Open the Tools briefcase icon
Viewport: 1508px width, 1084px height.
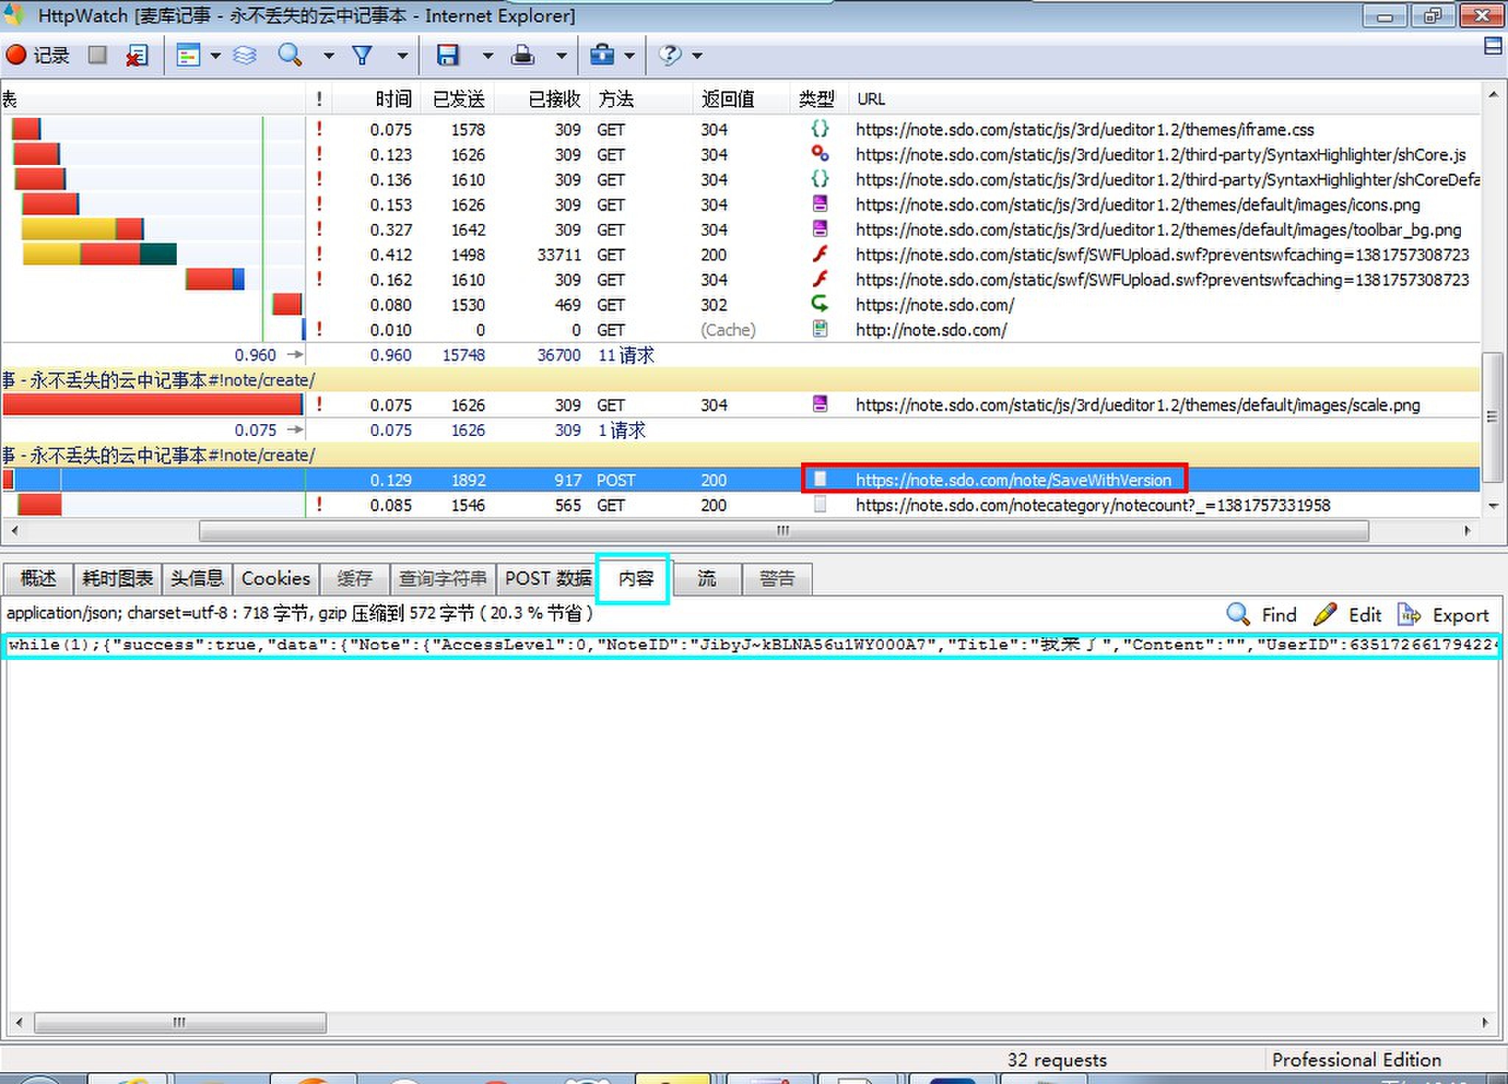coord(602,55)
